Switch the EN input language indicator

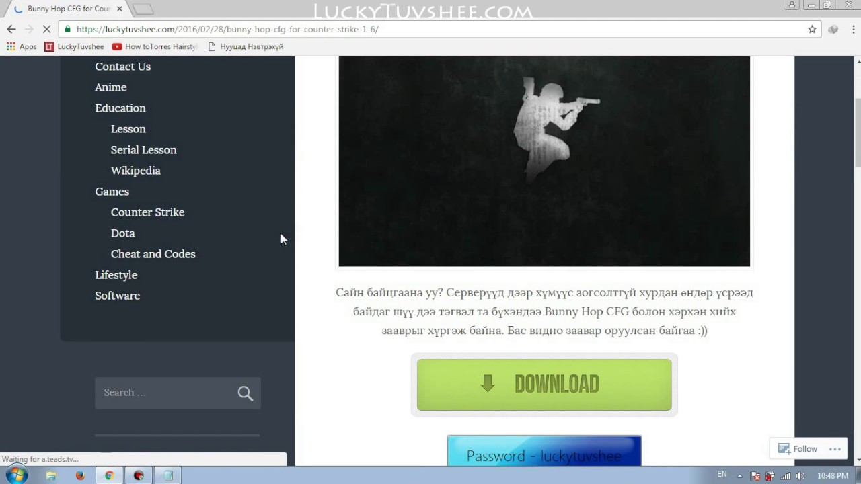[x=722, y=475]
